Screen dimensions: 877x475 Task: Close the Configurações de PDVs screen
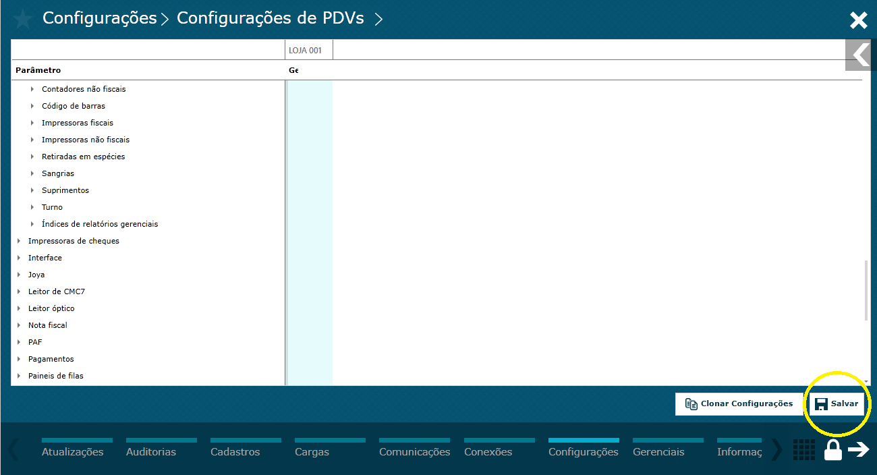point(858,20)
